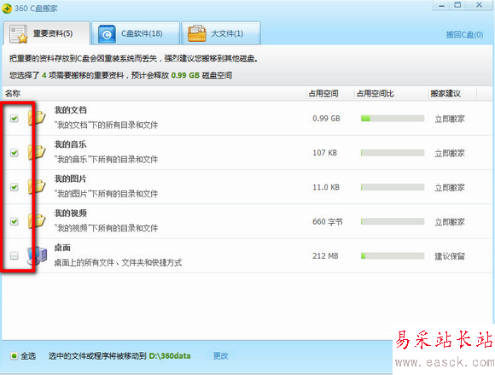This screenshot has height=375, width=495.
Task: Maximize the 360 C盘搬家 window
Action: pyautogui.click(x=457, y=5)
